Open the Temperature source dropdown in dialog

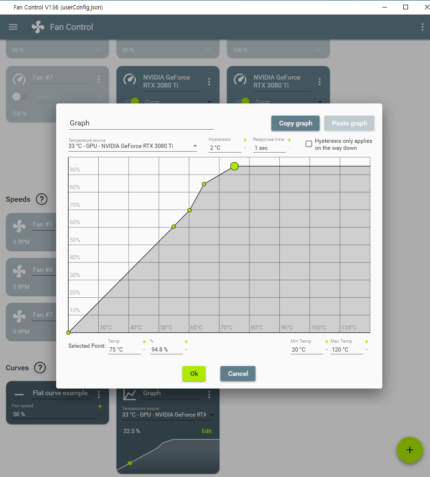pyautogui.click(x=132, y=146)
